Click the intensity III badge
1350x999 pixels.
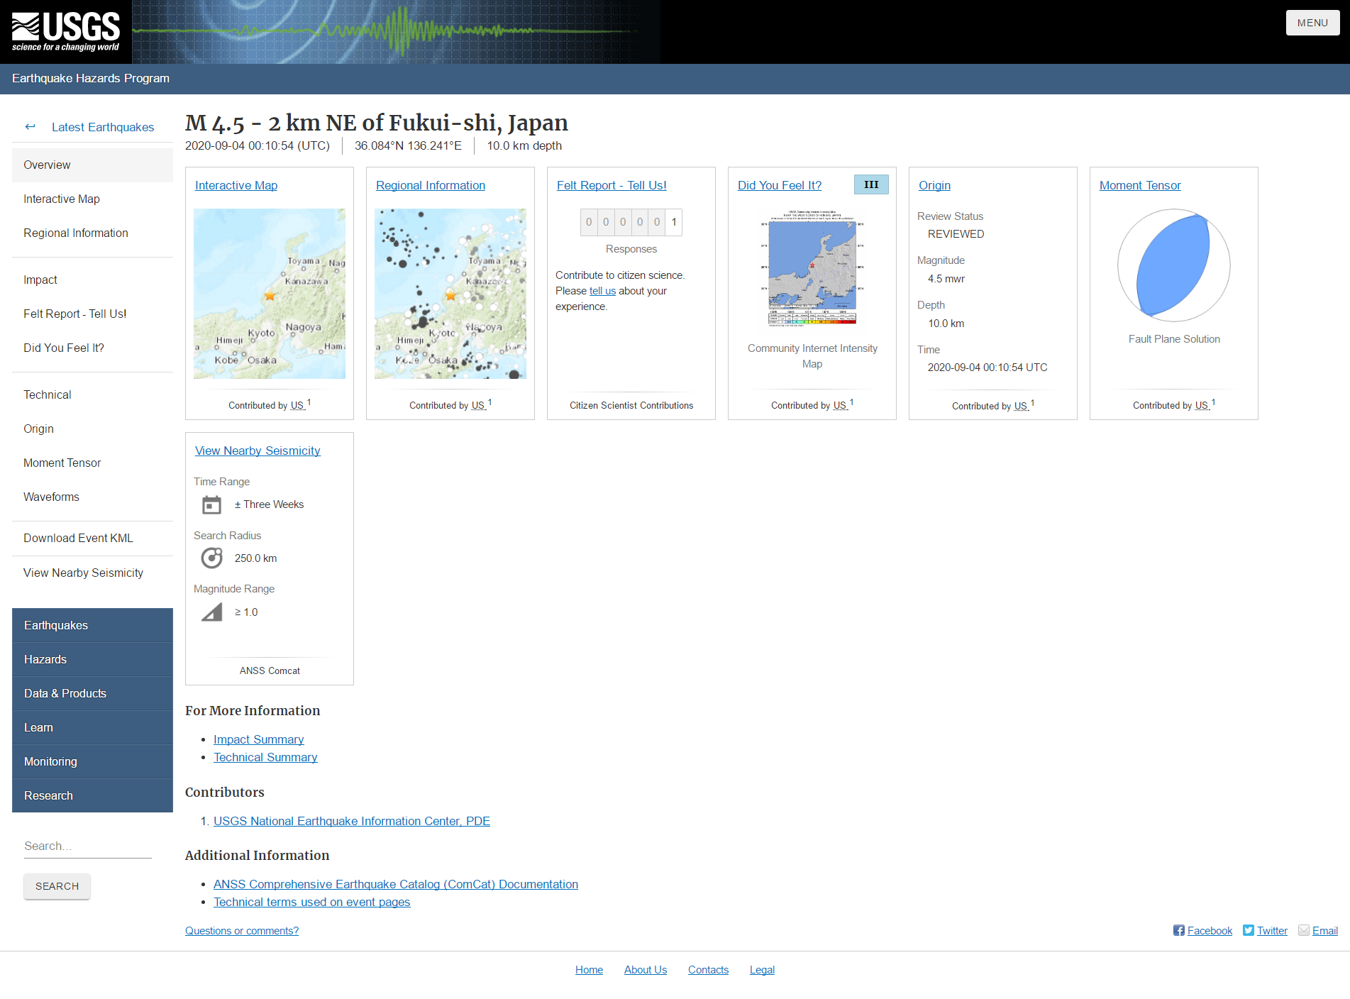(x=871, y=184)
